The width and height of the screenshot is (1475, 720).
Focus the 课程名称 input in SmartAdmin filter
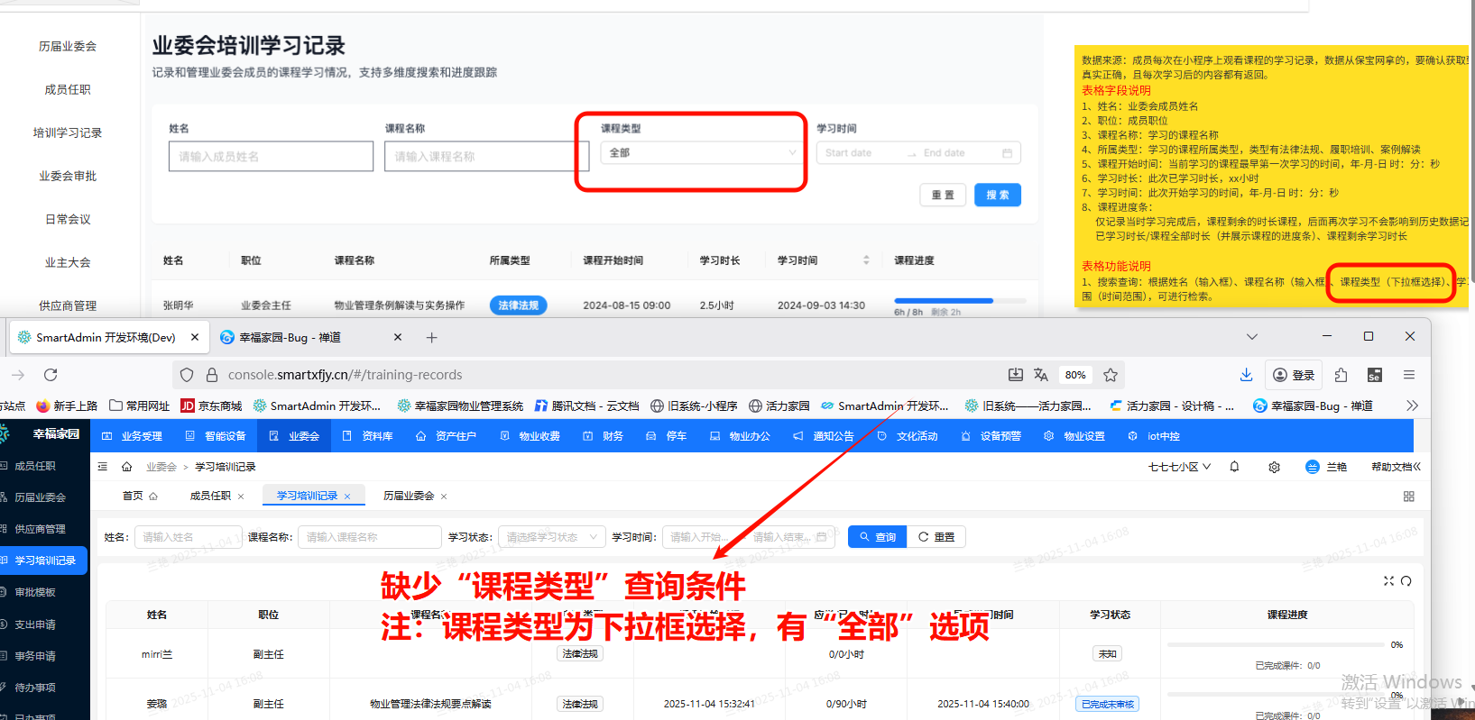coord(369,537)
